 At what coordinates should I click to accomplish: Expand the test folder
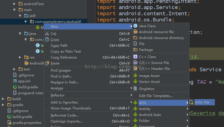pos(14,69)
